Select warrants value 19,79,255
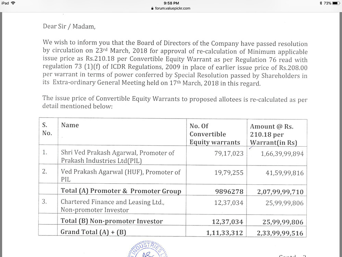The height and width of the screenshot is (257, 342). (229, 173)
